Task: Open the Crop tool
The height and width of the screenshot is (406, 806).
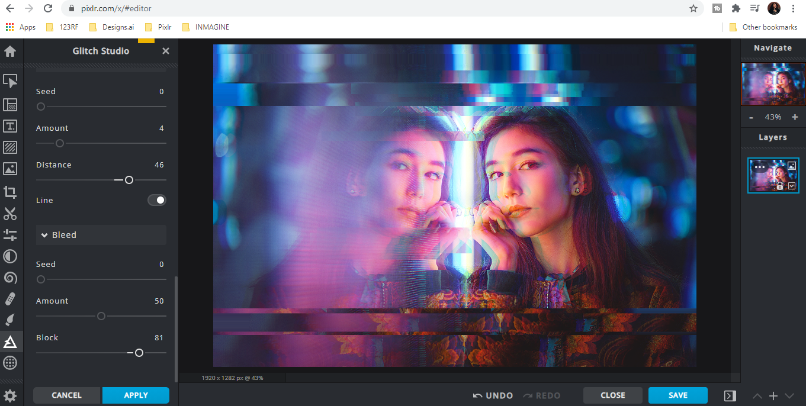Action: [x=10, y=192]
